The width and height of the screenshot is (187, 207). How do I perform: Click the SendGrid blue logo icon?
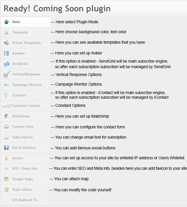point(7,64)
